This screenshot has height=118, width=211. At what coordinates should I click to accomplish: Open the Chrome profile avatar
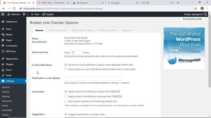pos(202,9)
